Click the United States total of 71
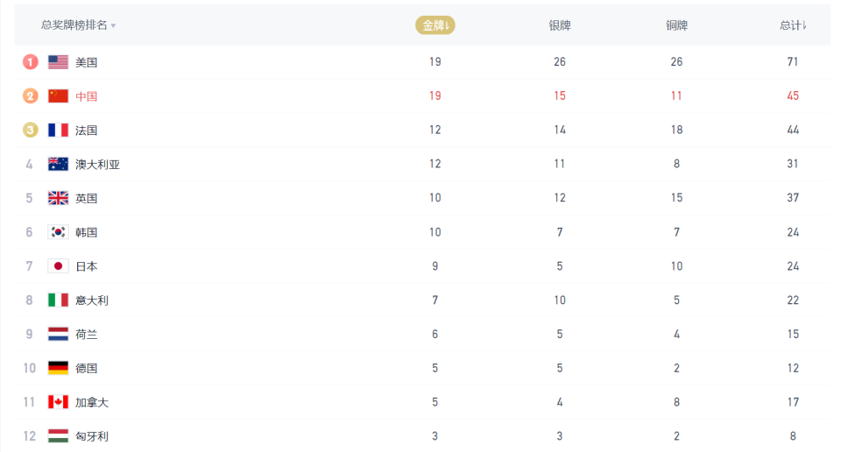 793,62
